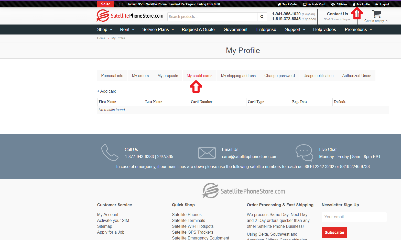Click Card Type column header
Screen dimensions: 401x240
pos(256,102)
